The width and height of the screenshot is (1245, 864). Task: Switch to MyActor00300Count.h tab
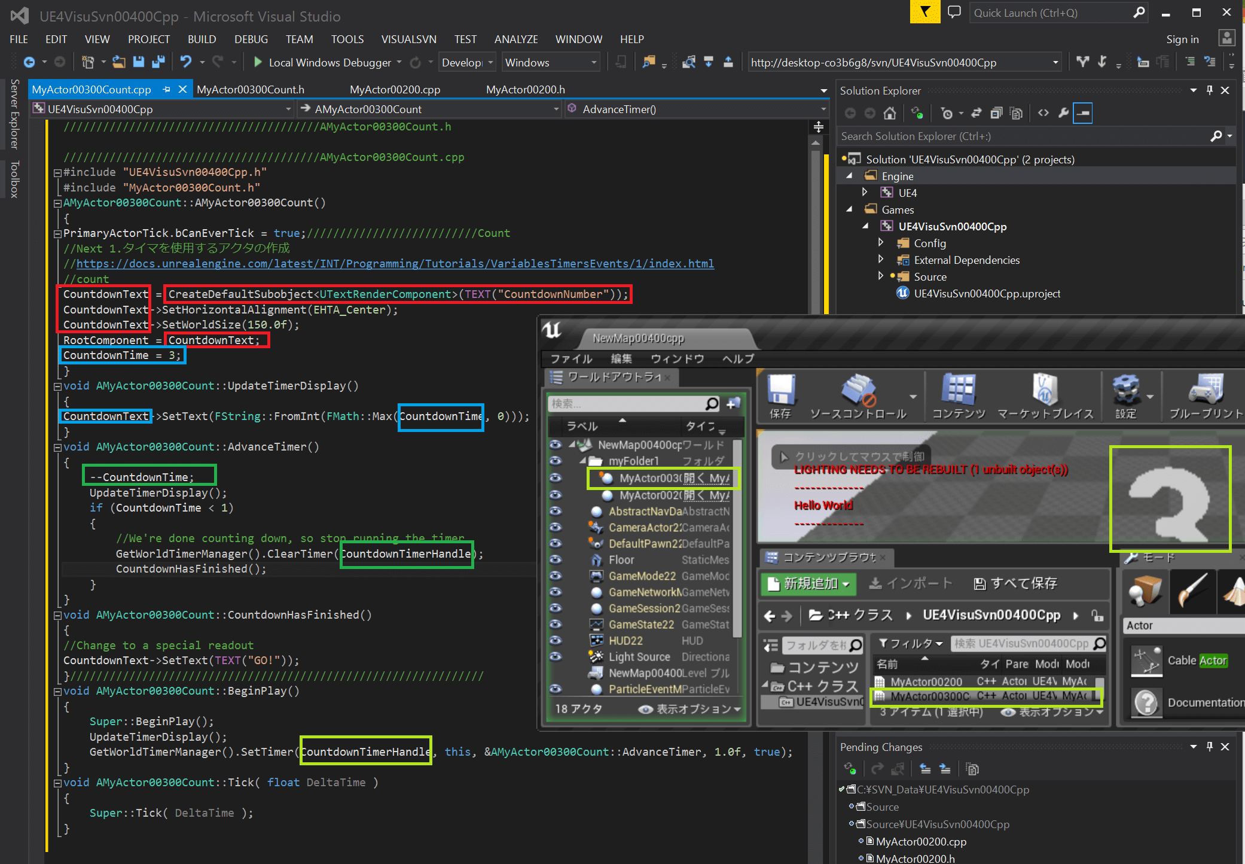(x=251, y=89)
